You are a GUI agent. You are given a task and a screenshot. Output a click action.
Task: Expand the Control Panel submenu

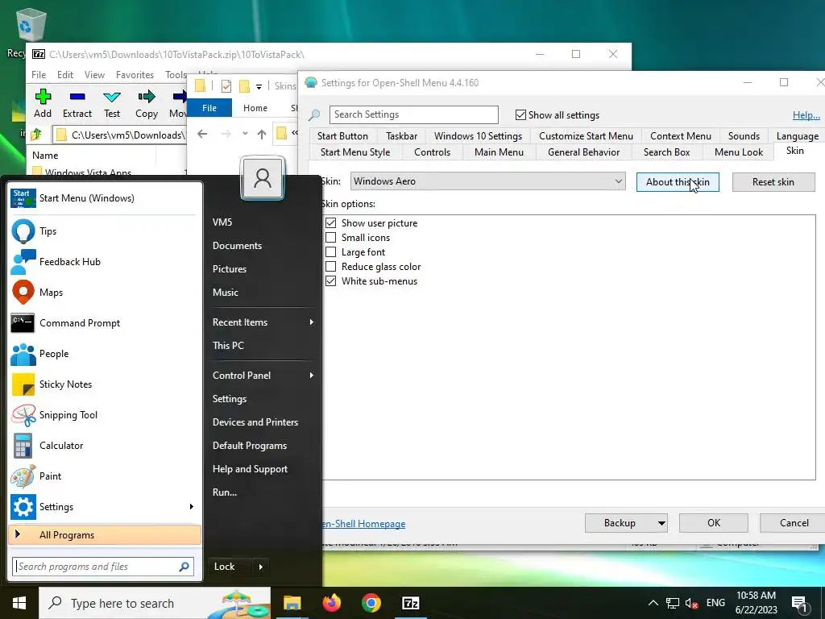click(312, 376)
